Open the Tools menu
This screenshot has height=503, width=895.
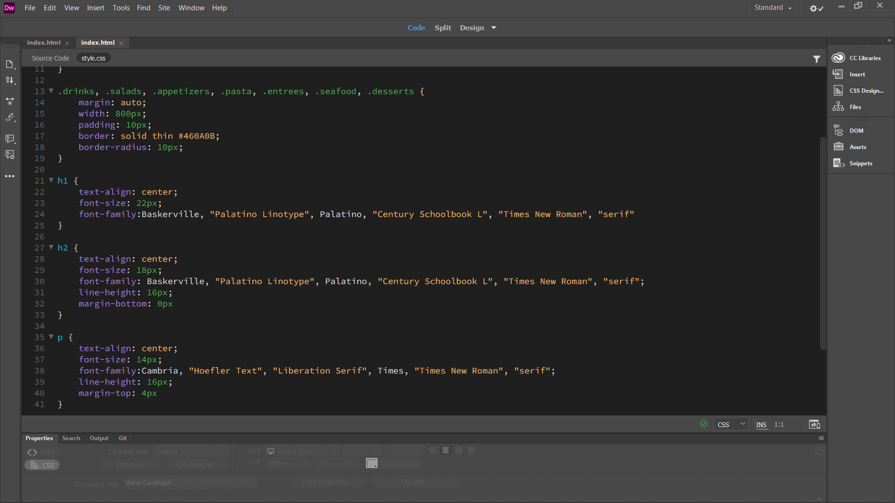pos(121,8)
